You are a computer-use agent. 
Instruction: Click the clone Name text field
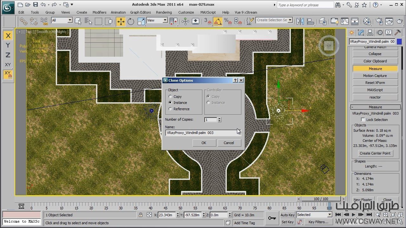[202, 133]
